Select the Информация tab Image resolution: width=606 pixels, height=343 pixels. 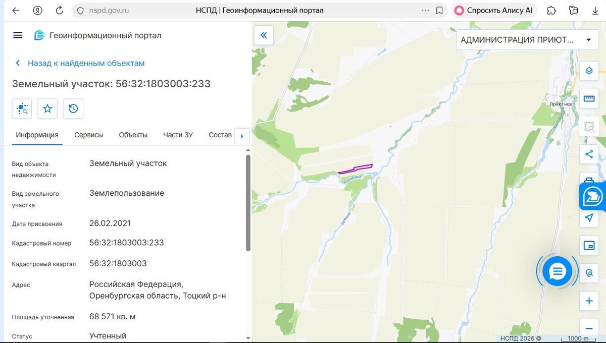coord(37,135)
